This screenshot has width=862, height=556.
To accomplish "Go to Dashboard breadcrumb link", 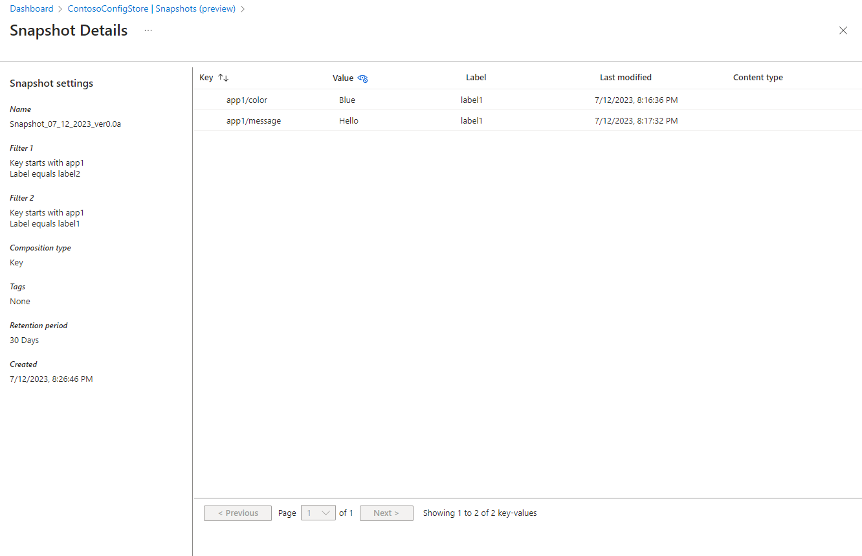I will click(32, 9).
